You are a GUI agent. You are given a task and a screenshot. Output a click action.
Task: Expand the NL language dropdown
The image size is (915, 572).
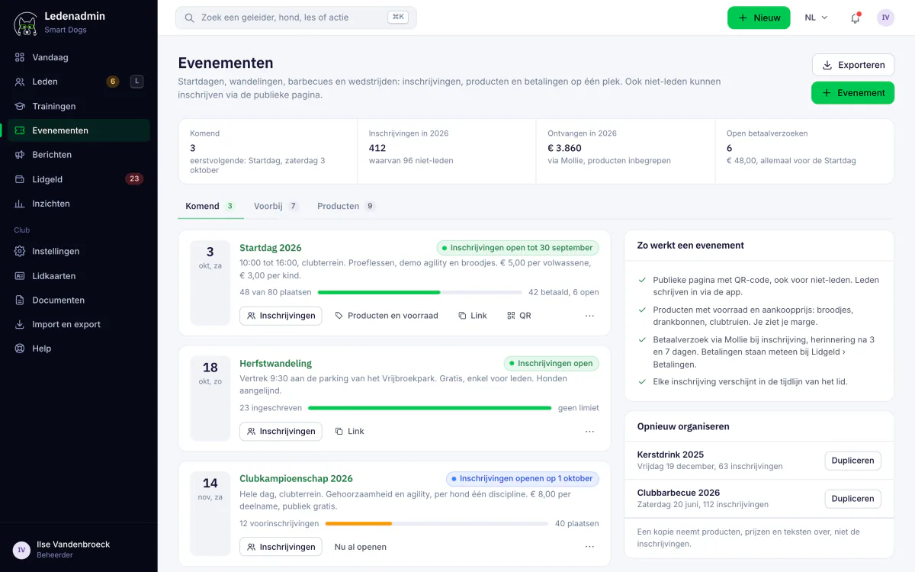coord(816,18)
